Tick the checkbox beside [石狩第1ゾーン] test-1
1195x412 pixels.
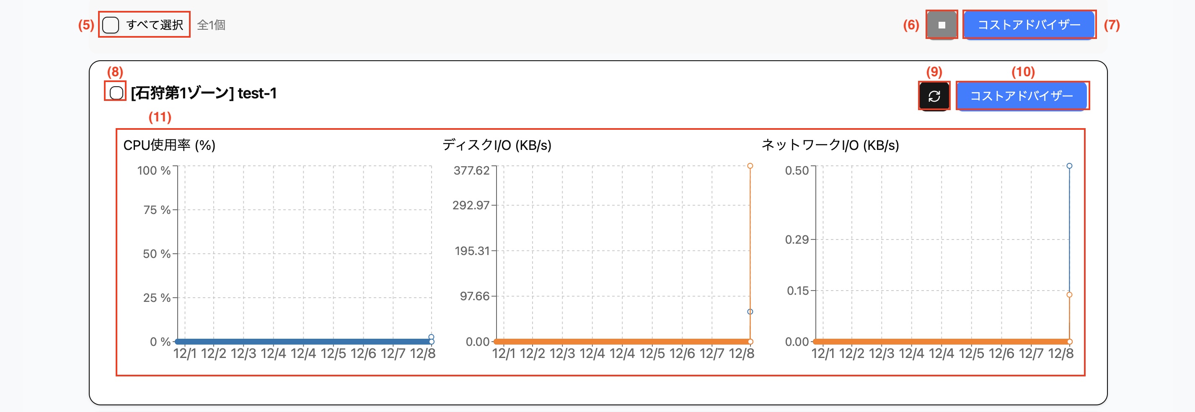point(116,93)
